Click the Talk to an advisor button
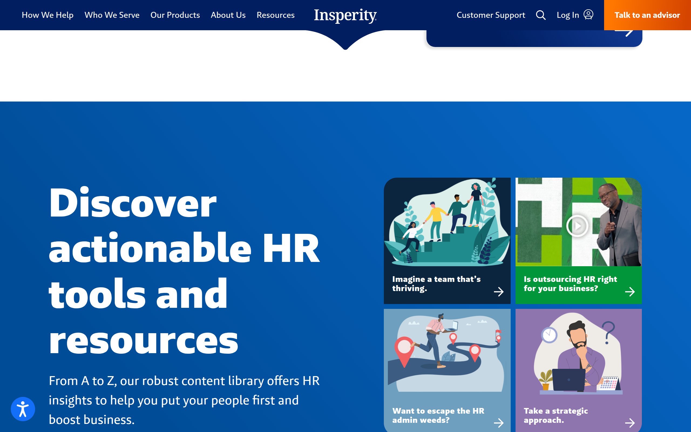This screenshot has width=691, height=432. tap(647, 15)
